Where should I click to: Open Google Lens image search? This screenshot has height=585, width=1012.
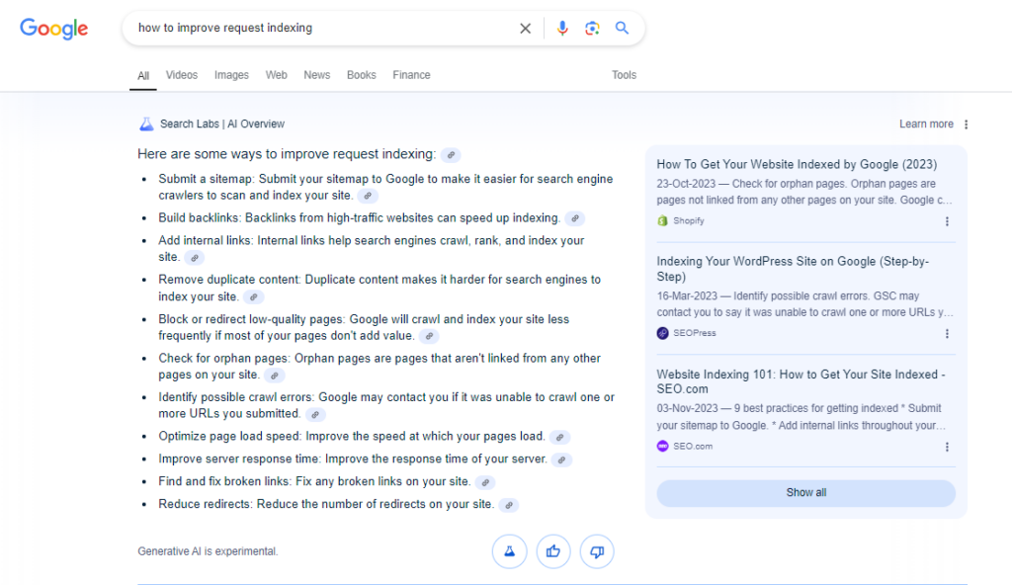[592, 29]
